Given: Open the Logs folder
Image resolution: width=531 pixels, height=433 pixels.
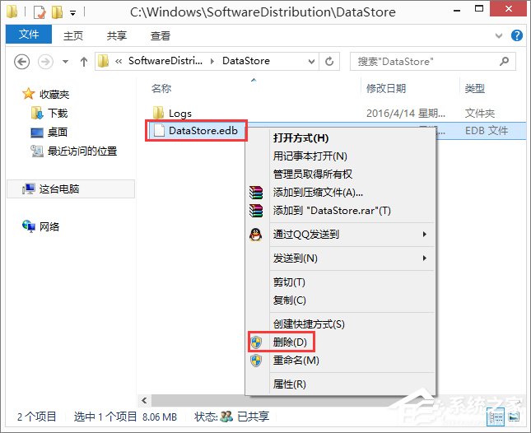Looking at the screenshot, I should pos(179,113).
